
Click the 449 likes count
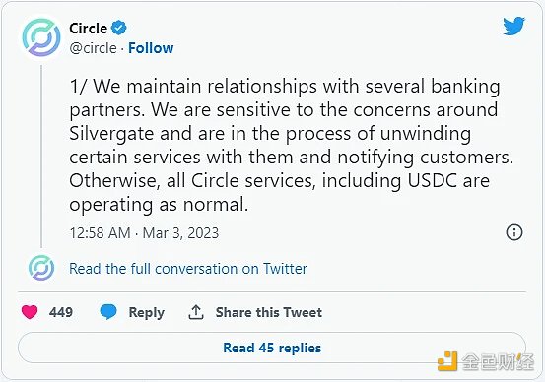click(61, 312)
